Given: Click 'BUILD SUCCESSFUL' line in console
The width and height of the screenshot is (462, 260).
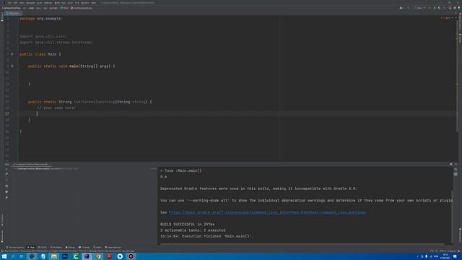Looking at the screenshot, I should tap(188, 225).
